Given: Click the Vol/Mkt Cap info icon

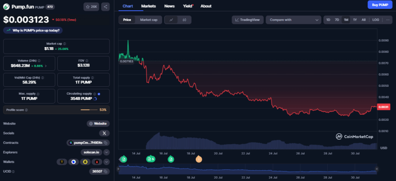Looking at the screenshot, I should [x=42, y=78].
